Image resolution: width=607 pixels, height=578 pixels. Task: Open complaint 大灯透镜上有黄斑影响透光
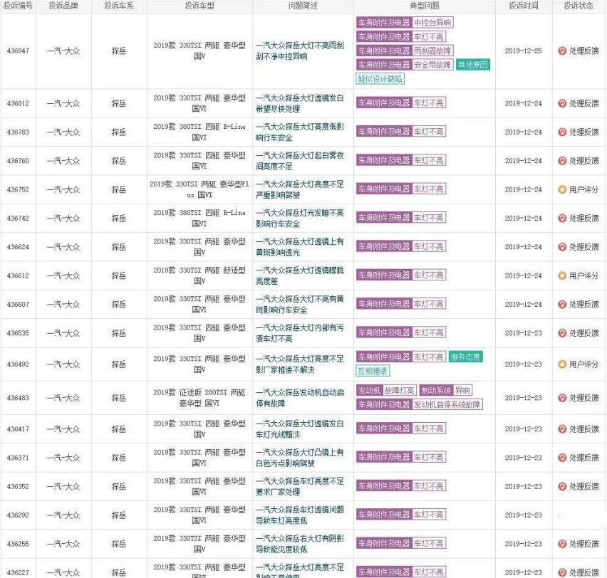[300, 247]
